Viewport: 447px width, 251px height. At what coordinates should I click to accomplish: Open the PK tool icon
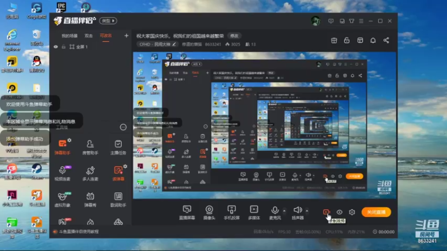coord(63,221)
